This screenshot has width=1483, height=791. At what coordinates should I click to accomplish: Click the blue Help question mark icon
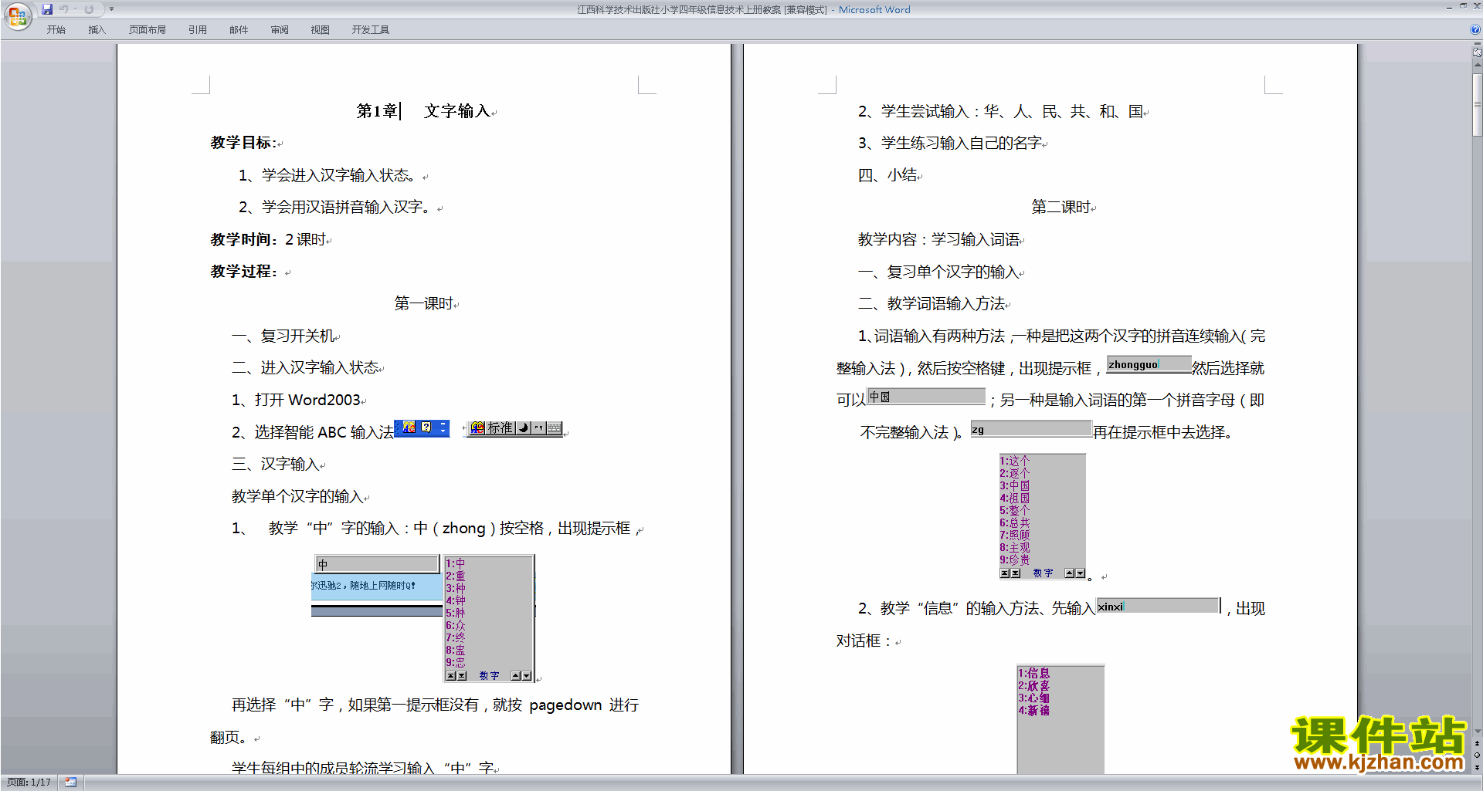pos(1475,29)
